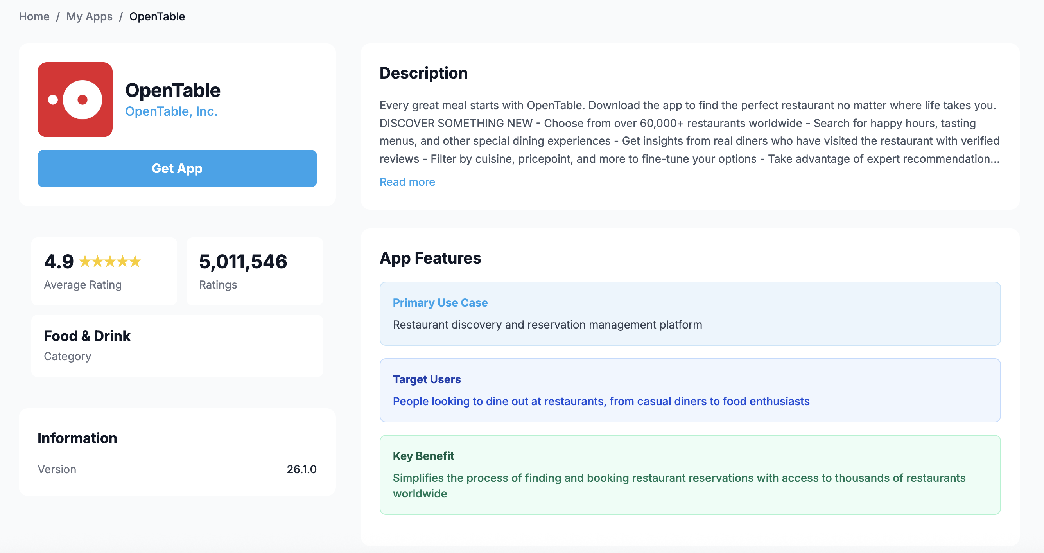This screenshot has height=553, width=1044.
Task: Select the fifth rating star
Action: [x=136, y=262]
